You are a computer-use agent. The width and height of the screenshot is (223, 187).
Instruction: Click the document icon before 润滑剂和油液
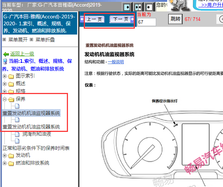17,134
